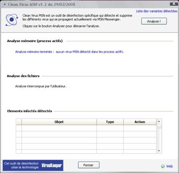This screenshot has width=179, height=173.
Task: Close the Clean Virus MSN window
Action: [x=174, y=4]
